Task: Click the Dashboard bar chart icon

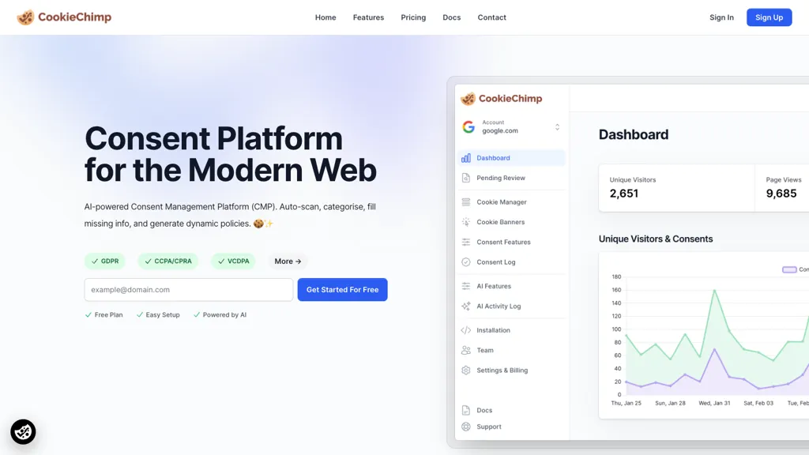Action: (x=466, y=158)
